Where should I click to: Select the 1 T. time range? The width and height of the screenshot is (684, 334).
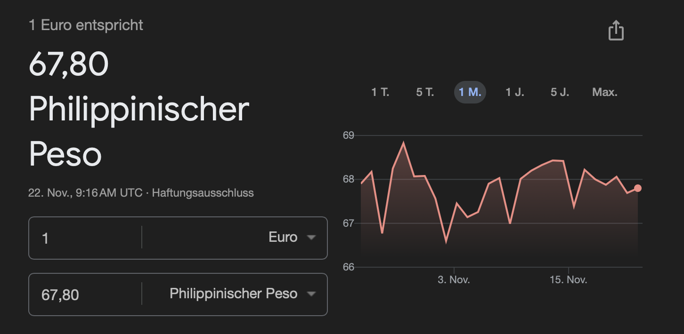click(x=380, y=92)
